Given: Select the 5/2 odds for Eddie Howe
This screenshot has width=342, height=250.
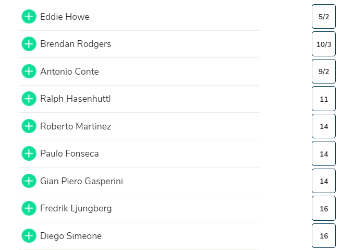Looking at the screenshot, I should (x=324, y=17).
